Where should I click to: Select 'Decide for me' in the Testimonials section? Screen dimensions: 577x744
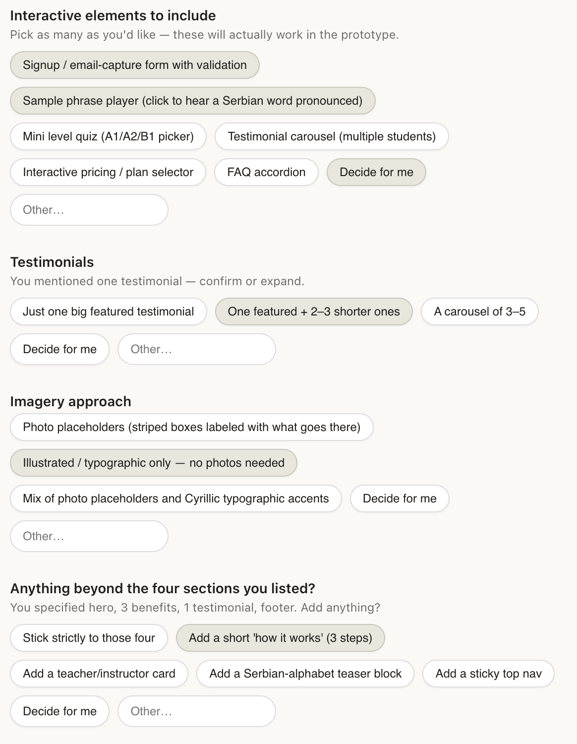pyautogui.click(x=59, y=349)
